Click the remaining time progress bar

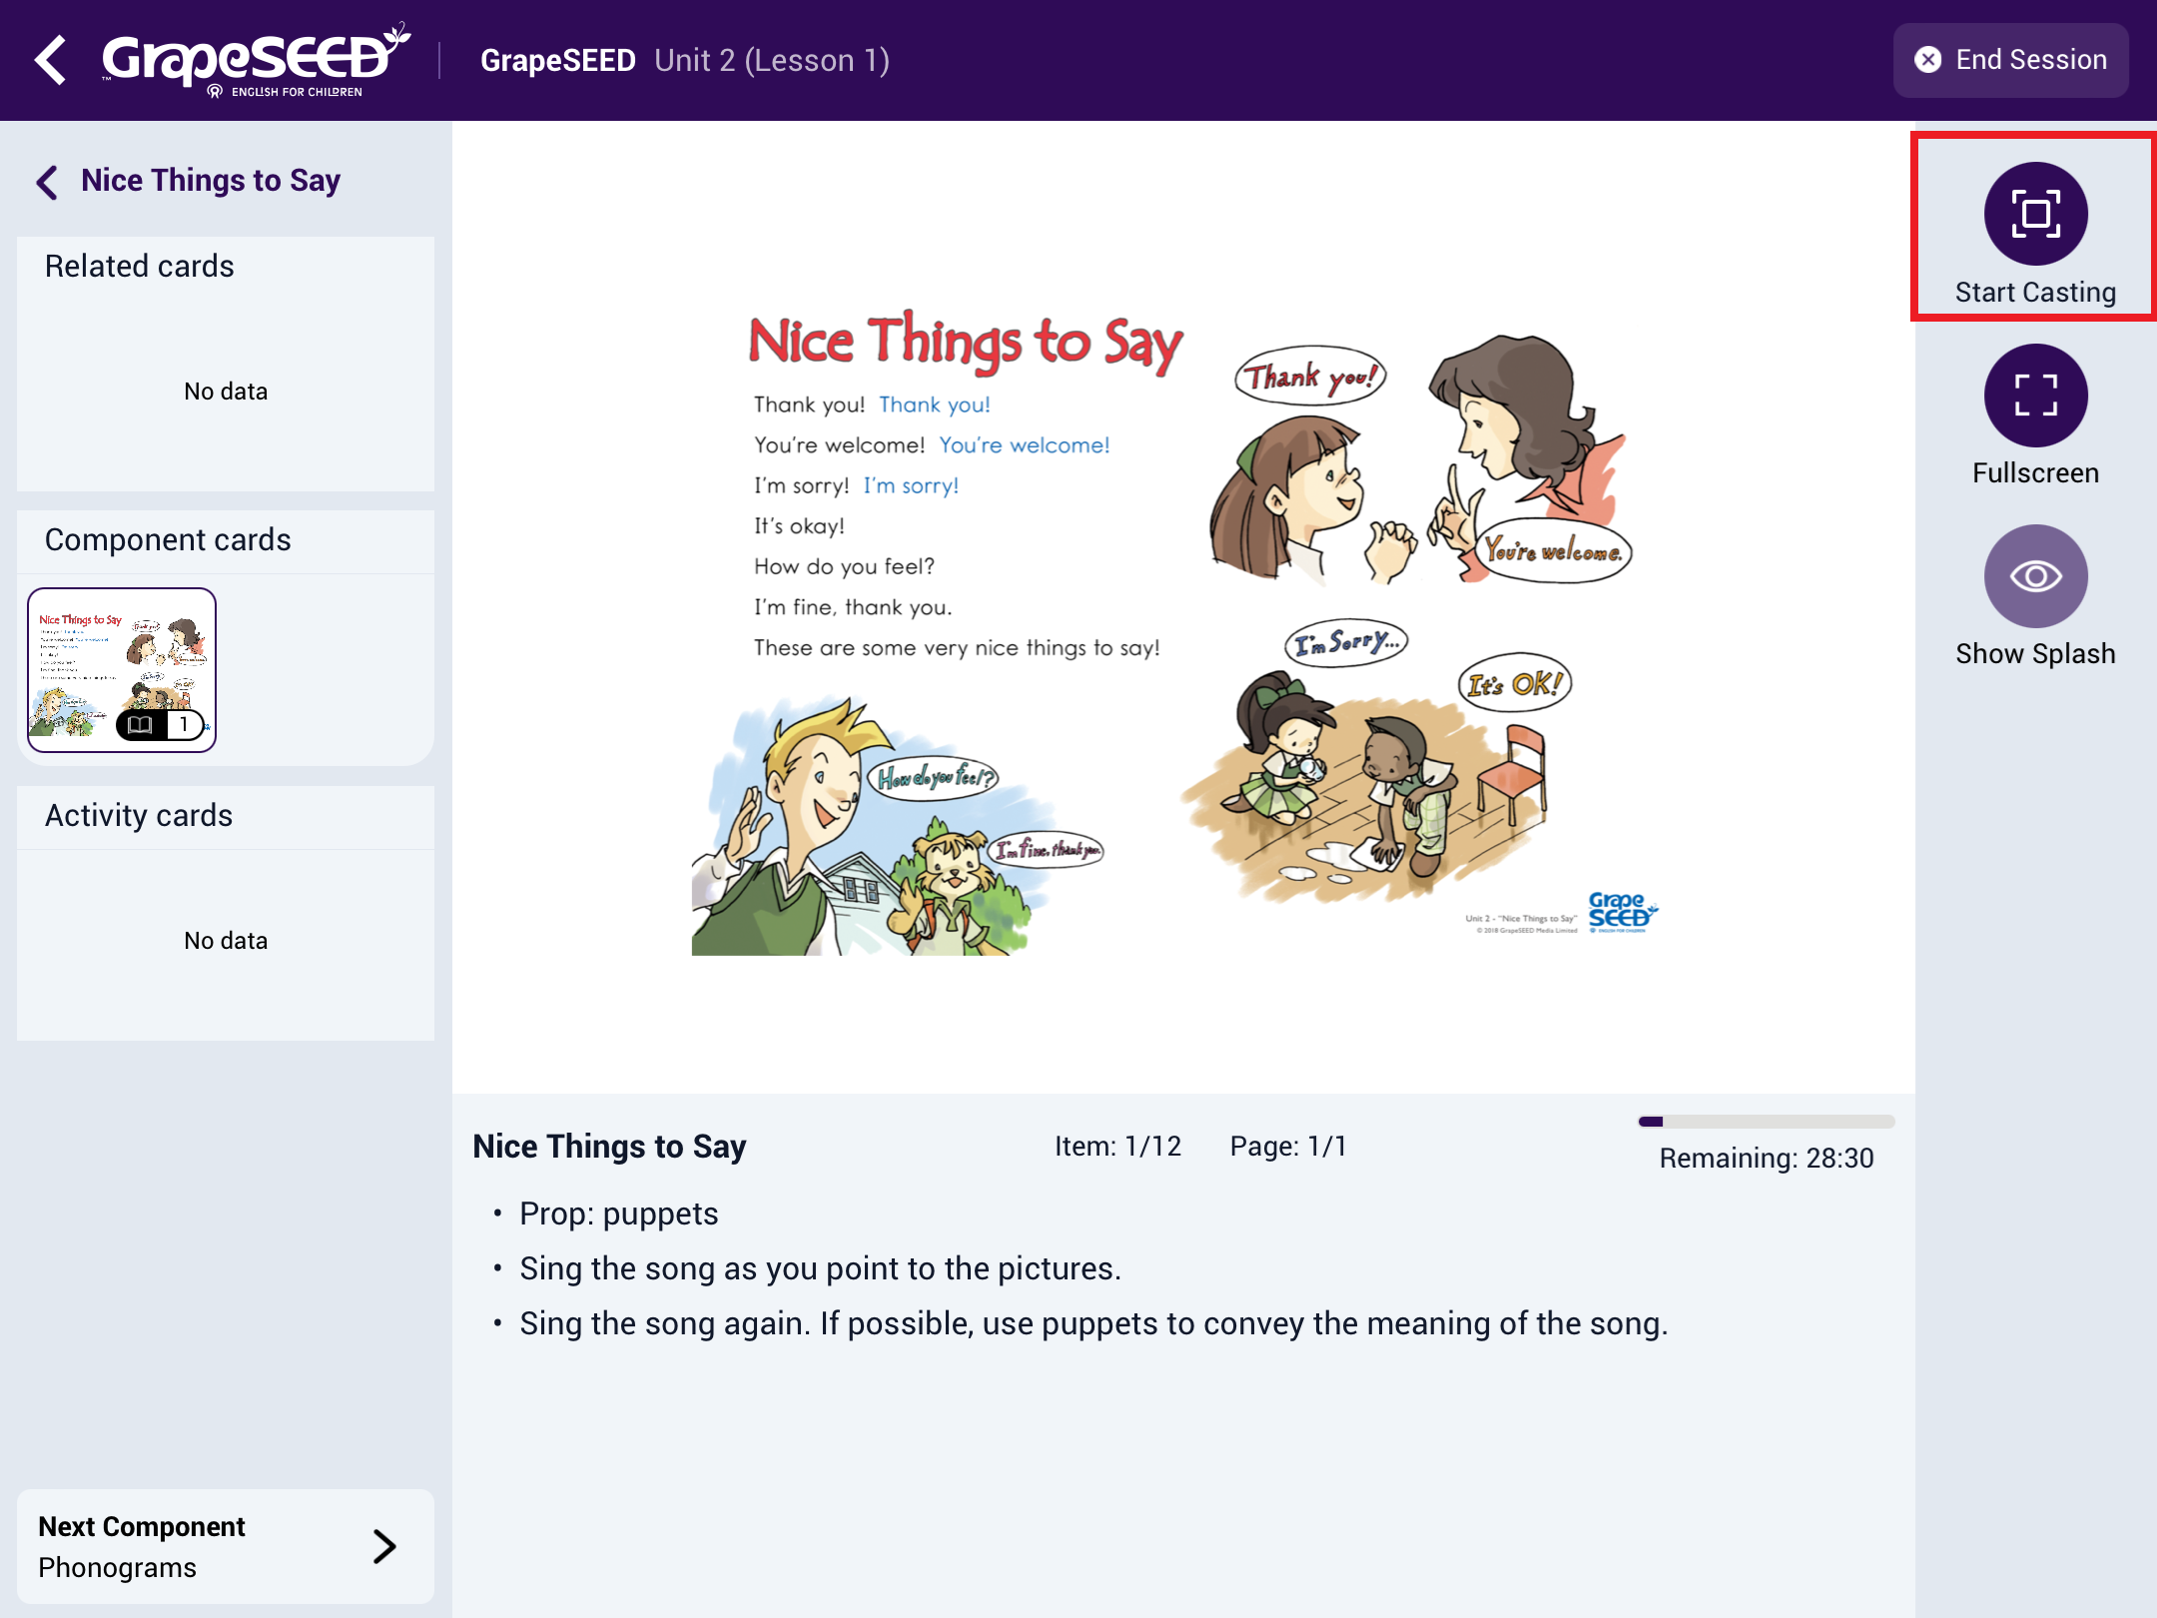(x=1767, y=1122)
